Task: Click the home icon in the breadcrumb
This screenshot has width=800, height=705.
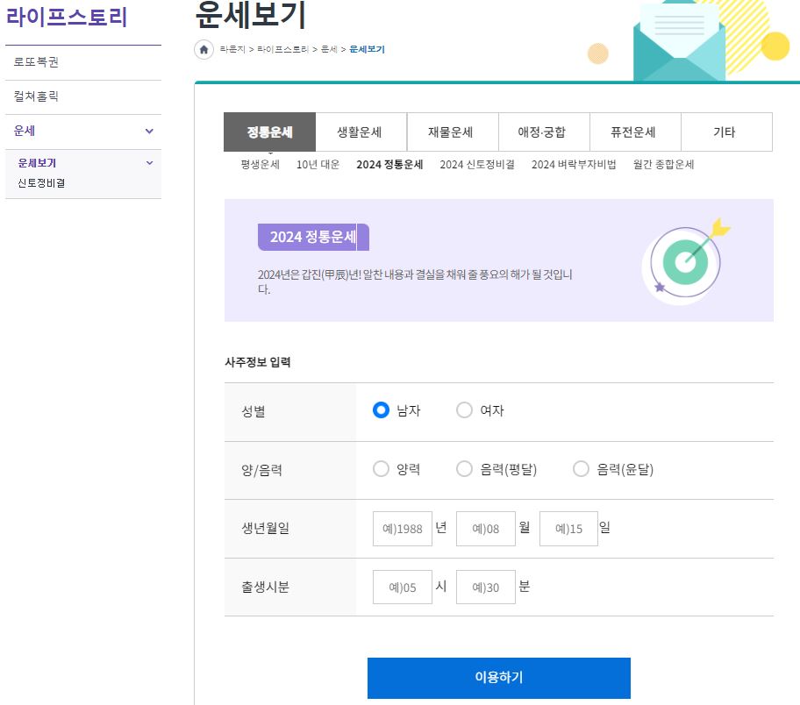Action: click(204, 50)
